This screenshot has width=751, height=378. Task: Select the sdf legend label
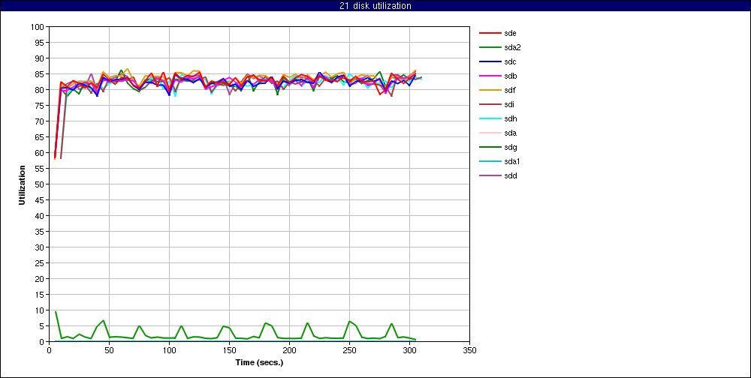point(510,91)
